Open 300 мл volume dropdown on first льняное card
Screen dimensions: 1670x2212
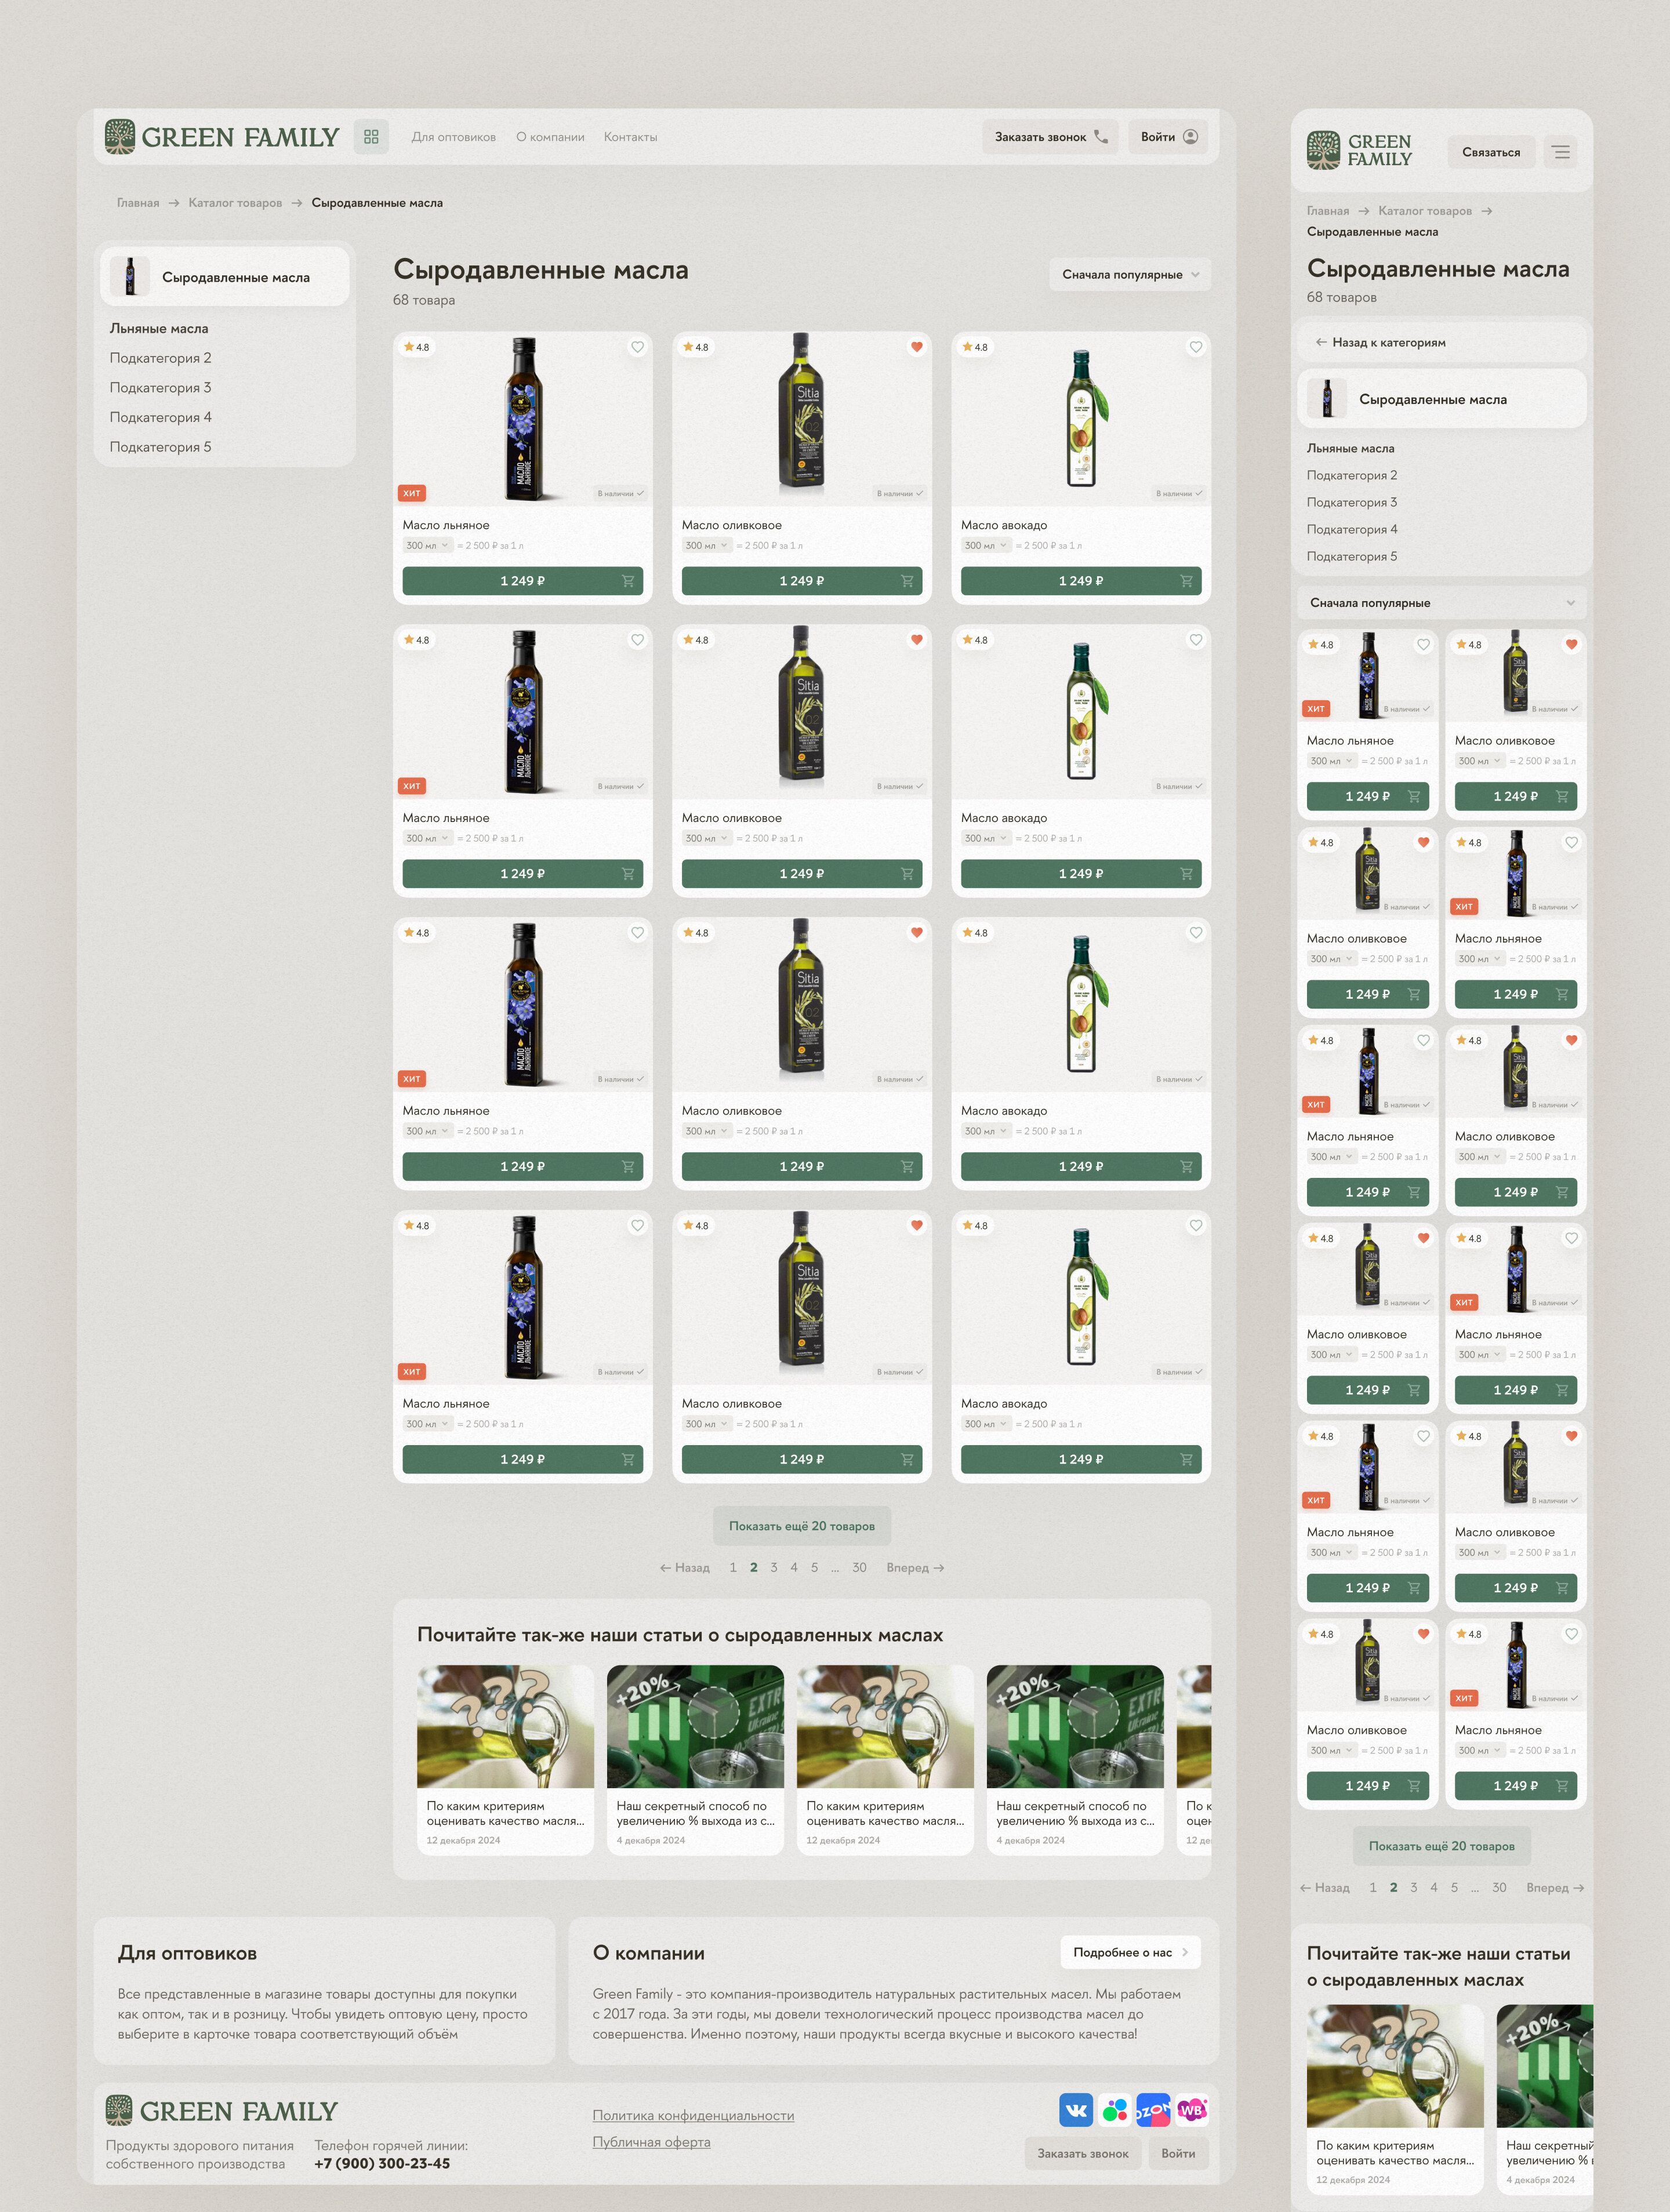tap(427, 546)
